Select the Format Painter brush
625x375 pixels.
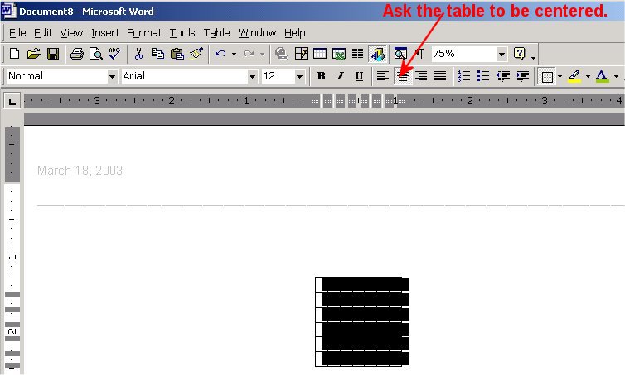[x=196, y=54]
